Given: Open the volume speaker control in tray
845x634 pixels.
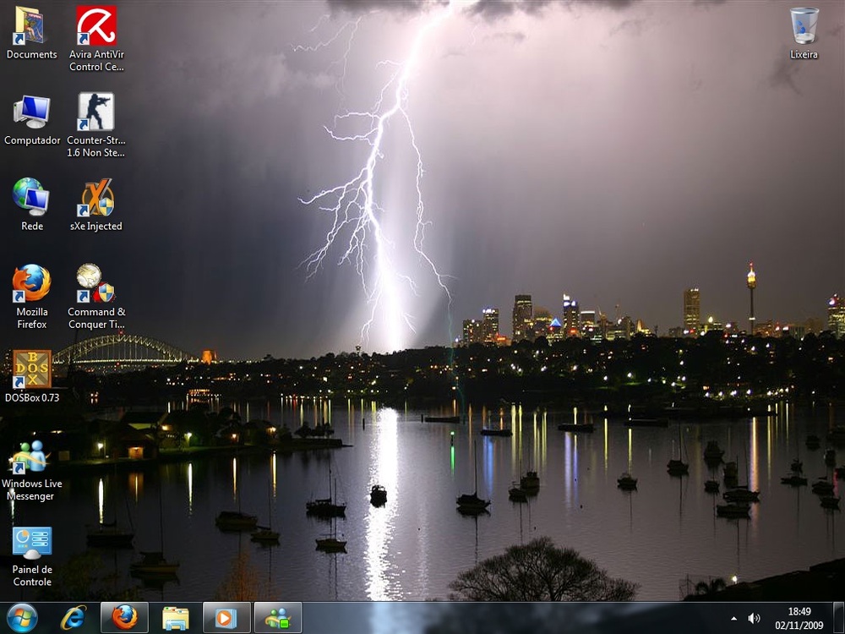Looking at the screenshot, I should coord(754,619).
